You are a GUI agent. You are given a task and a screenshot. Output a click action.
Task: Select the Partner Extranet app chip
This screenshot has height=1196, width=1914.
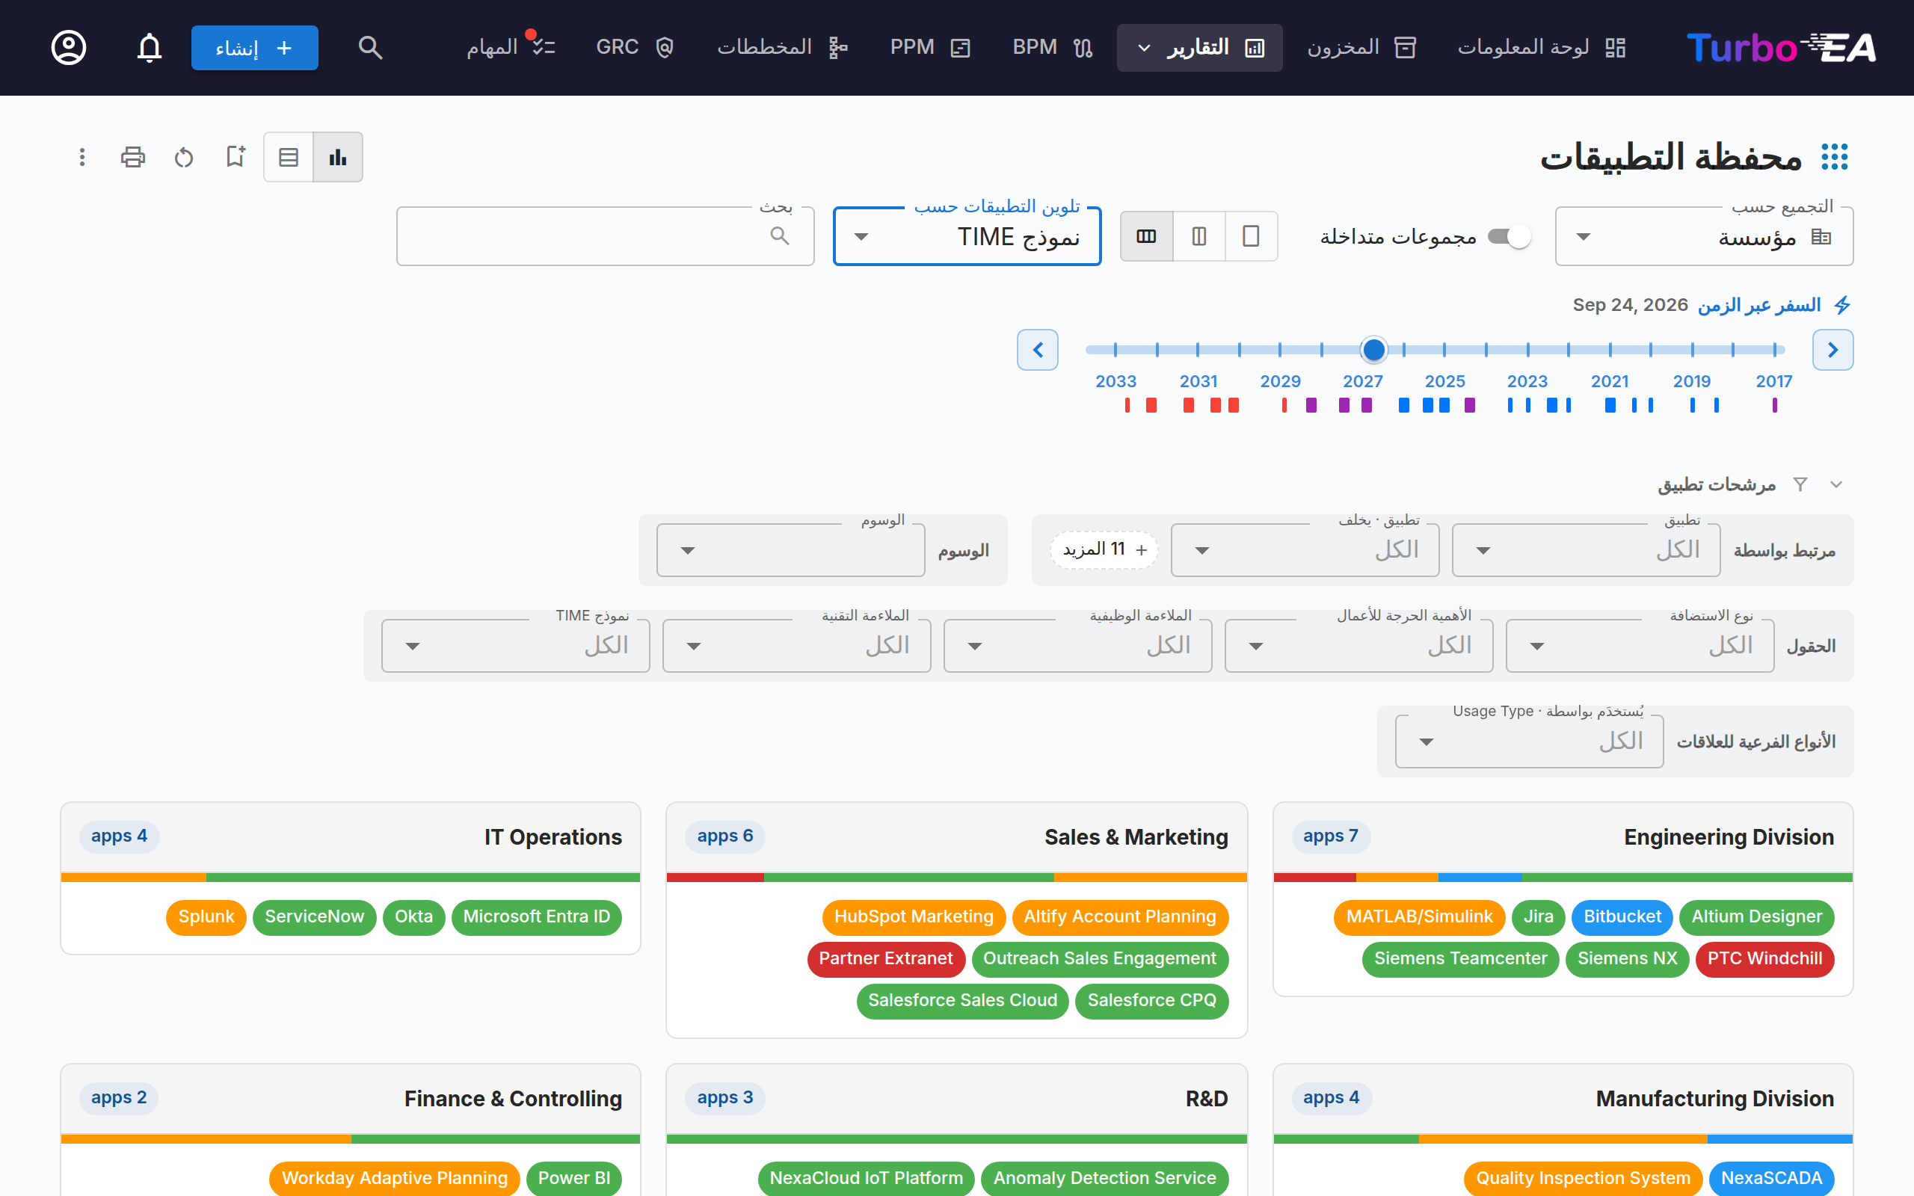click(x=886, y=959)
